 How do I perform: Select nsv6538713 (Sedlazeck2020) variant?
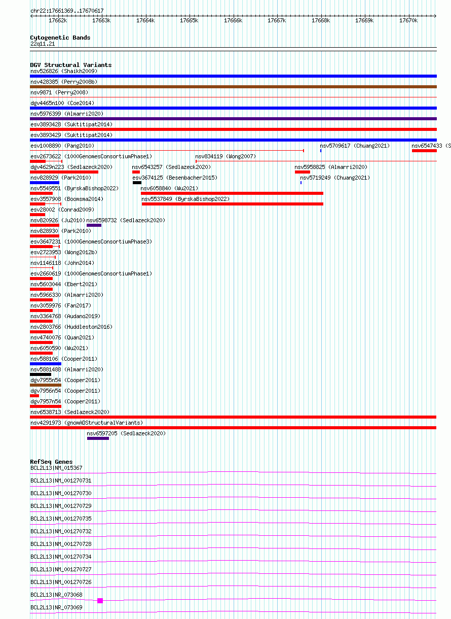click(x=70, y=412)
